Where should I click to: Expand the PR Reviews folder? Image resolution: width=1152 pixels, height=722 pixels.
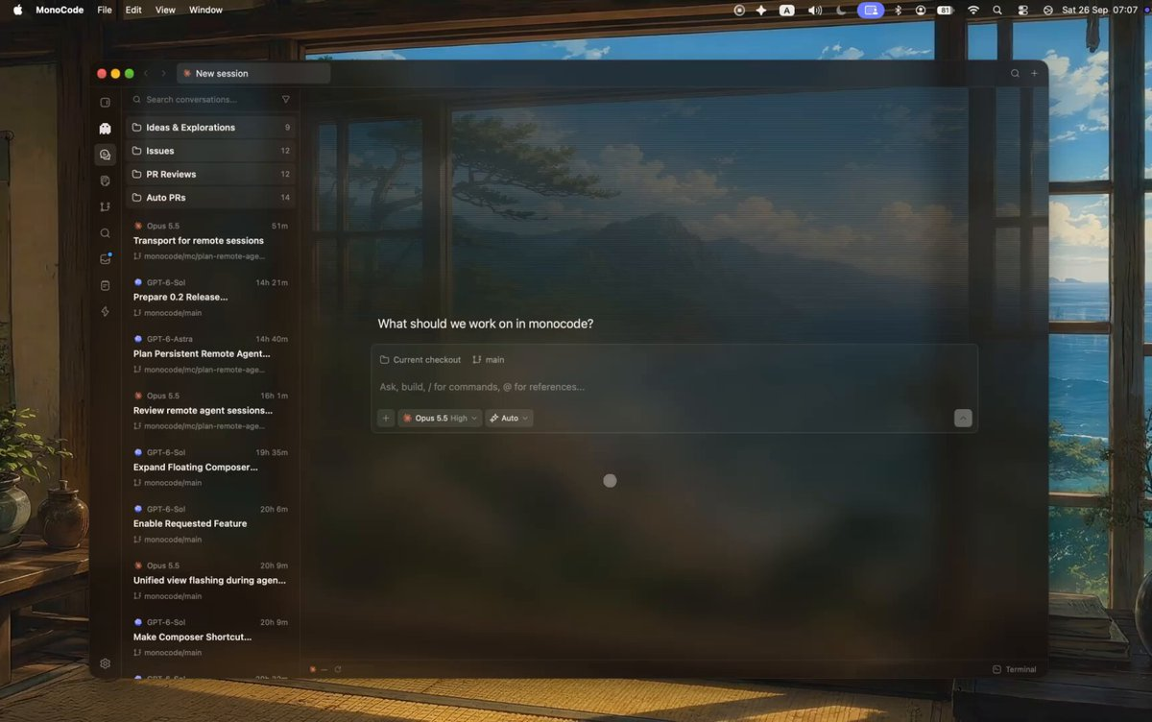pyautogui.click(x=211, y=174)
